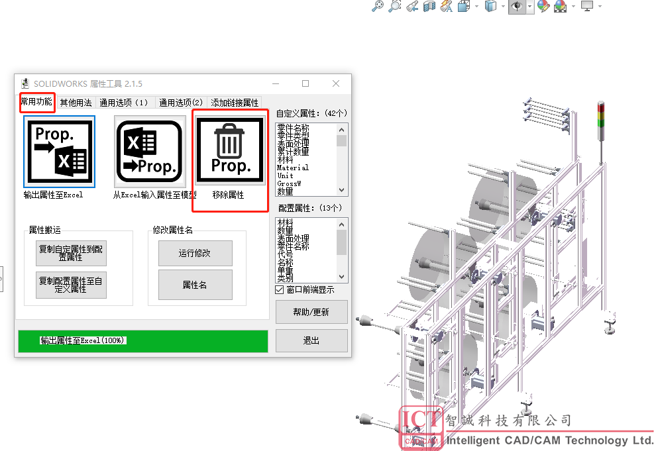Select 类别 in the 配置属性 list
Image resolution: width=660 pixels, height=451 pixels.
285,278
